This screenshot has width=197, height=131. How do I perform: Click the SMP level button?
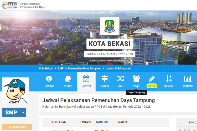(11, 112)
